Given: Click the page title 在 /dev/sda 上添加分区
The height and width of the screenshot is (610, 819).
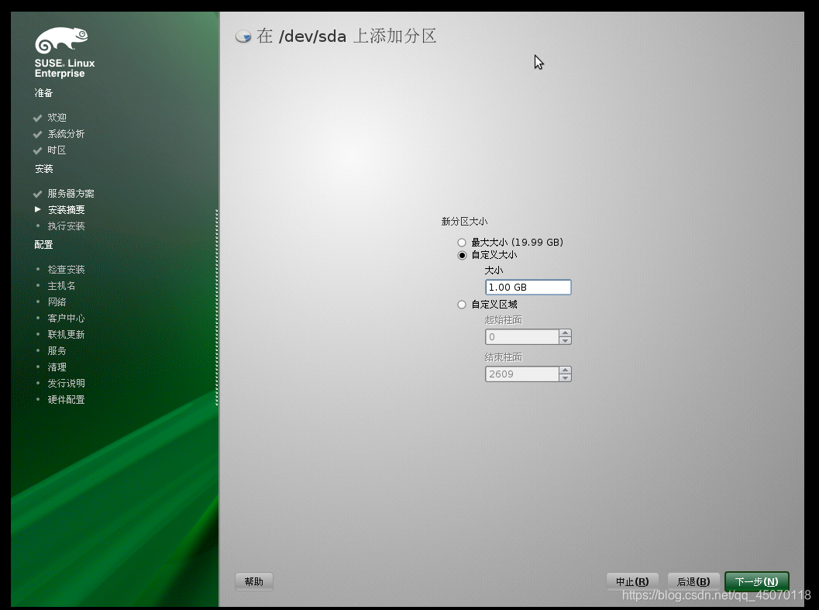Looking at the screenshot, I should click(346, 36).
